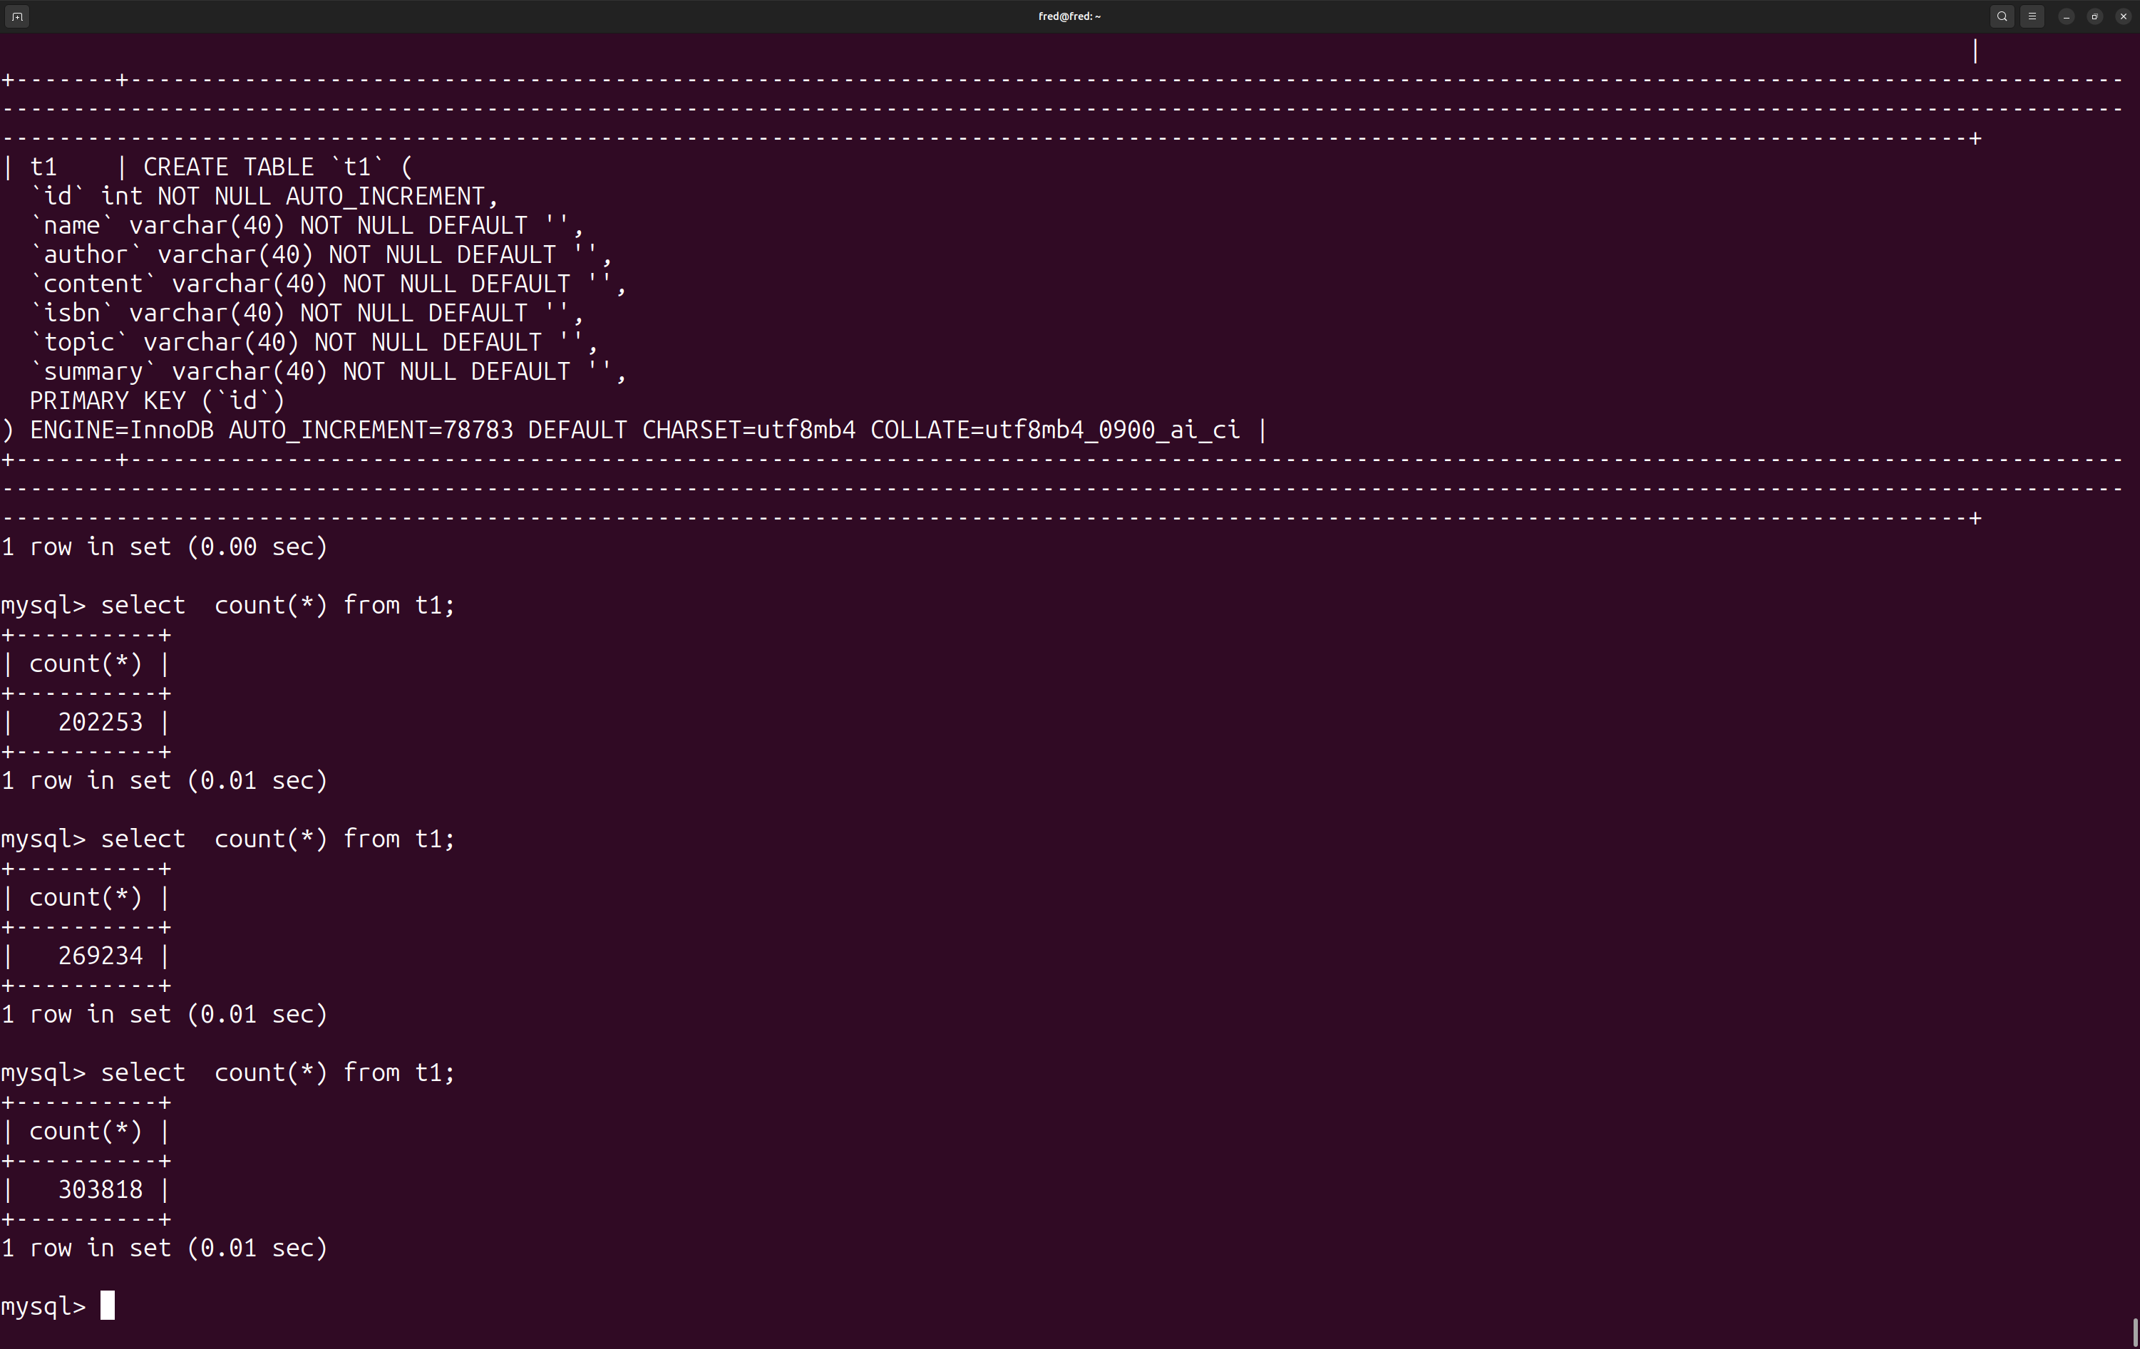The height and width of the screenshot is (1349, 2140).
Task: Click the count value 269234
Action: [100, 956]
